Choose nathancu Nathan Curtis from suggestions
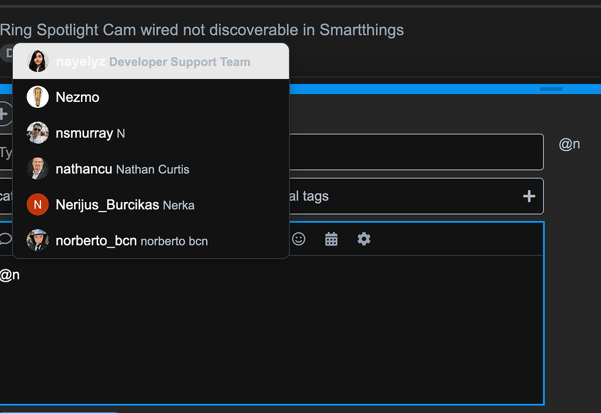Image resolution: width=601 pixels, height=413 pixels. pyautogui.click(x=122, y=169)
